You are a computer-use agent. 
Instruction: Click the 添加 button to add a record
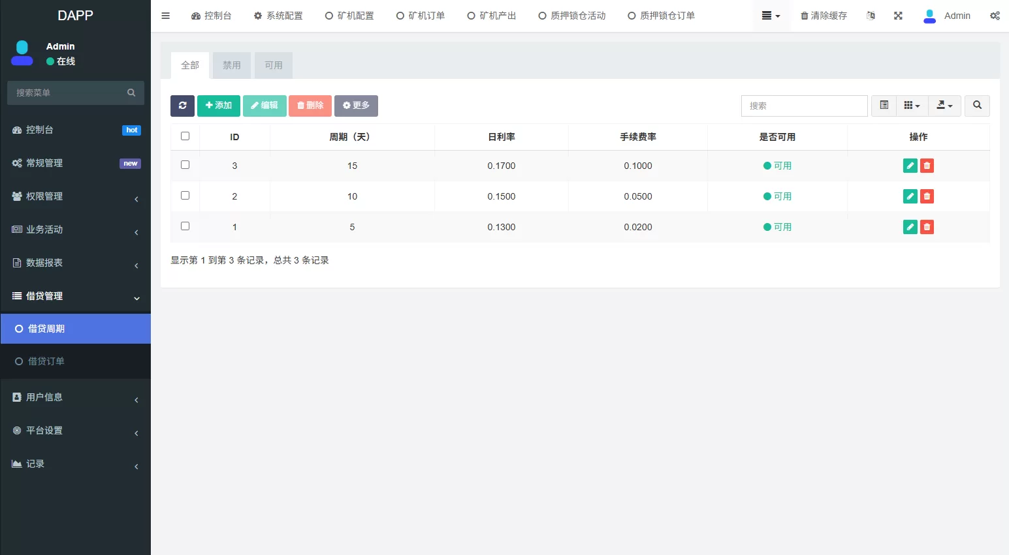[x=219, y=105]
